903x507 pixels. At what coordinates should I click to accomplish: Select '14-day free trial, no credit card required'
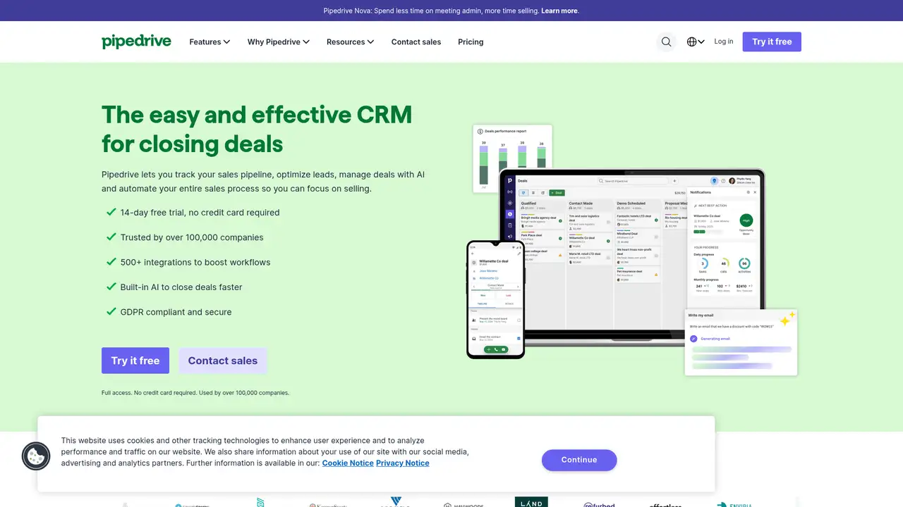click(x=200, y=212)
